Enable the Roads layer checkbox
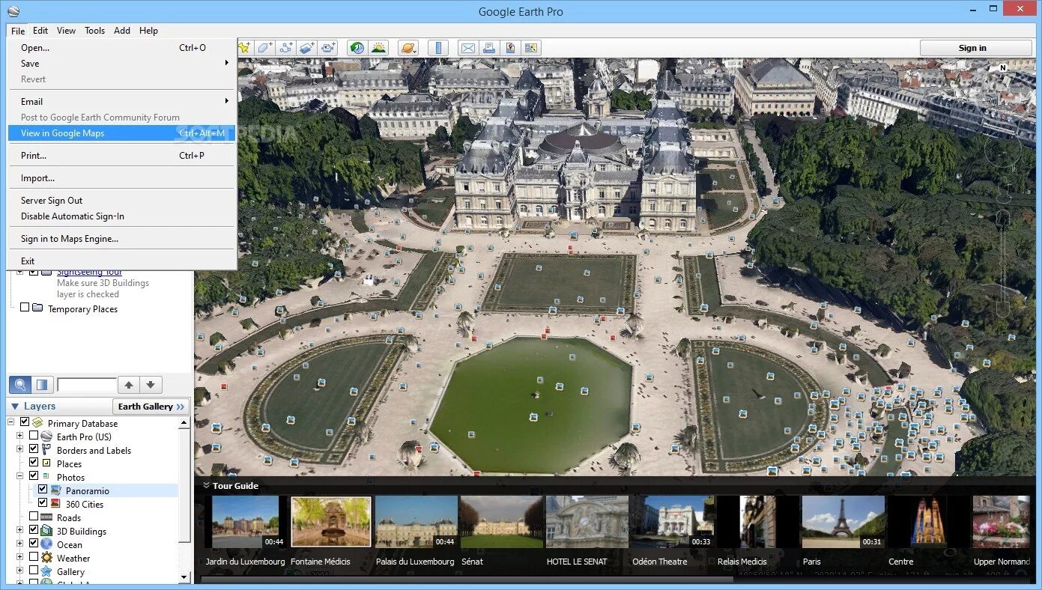This screenshot has height=590, width=1042. click(x=34, y=517)
